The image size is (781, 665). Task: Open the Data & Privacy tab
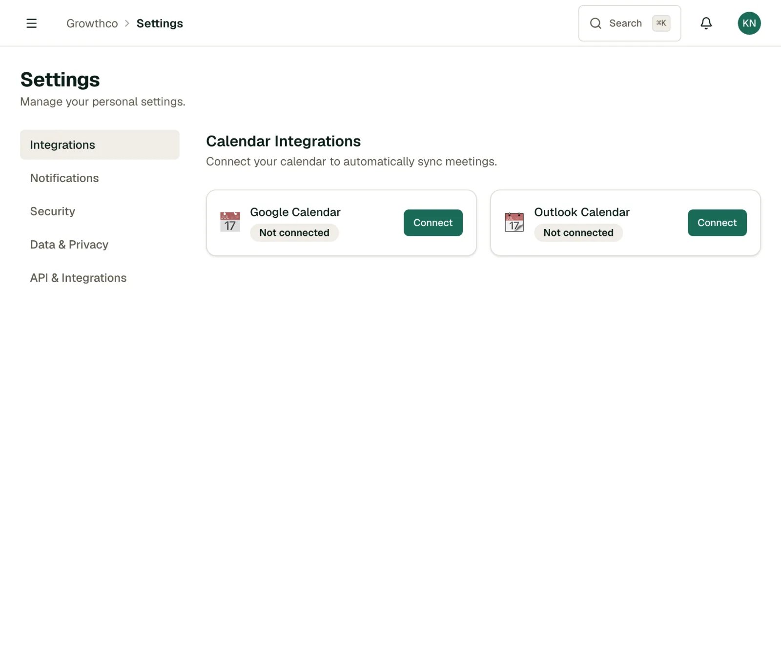100,244
